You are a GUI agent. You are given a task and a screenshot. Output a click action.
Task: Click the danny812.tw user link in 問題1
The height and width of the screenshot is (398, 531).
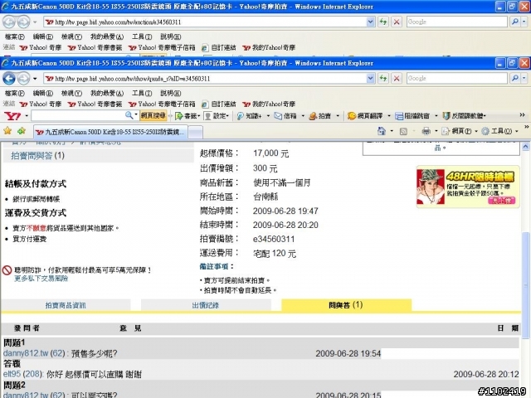pyautogui.click(x=26, y=354)
